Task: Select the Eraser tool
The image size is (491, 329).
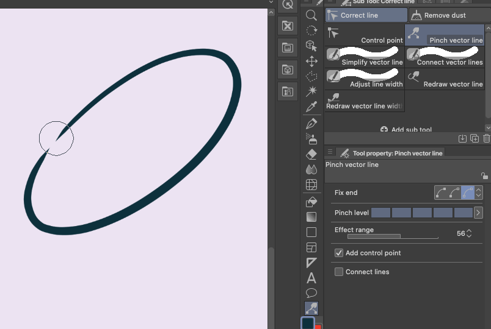Action: click(x=311, y=154)
